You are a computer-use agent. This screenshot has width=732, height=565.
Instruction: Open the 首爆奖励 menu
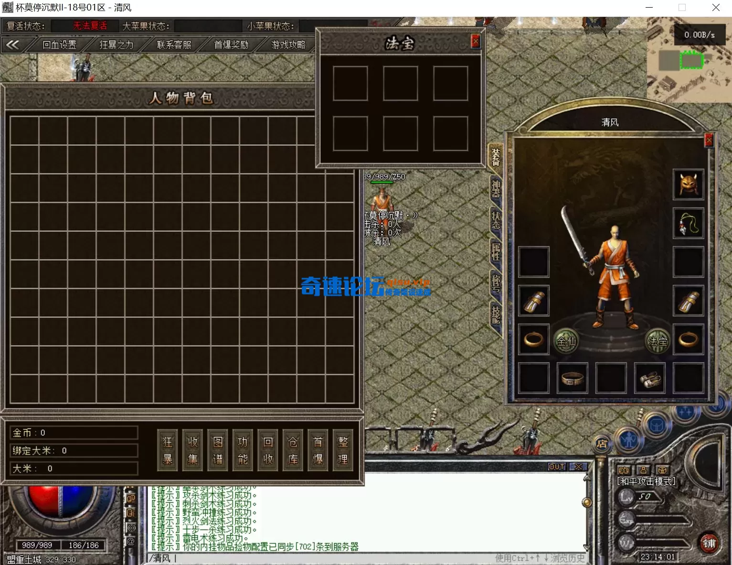coord(231,45)
